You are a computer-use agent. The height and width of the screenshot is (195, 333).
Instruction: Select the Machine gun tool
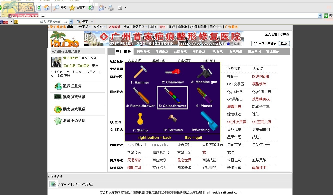coord(204,75)
